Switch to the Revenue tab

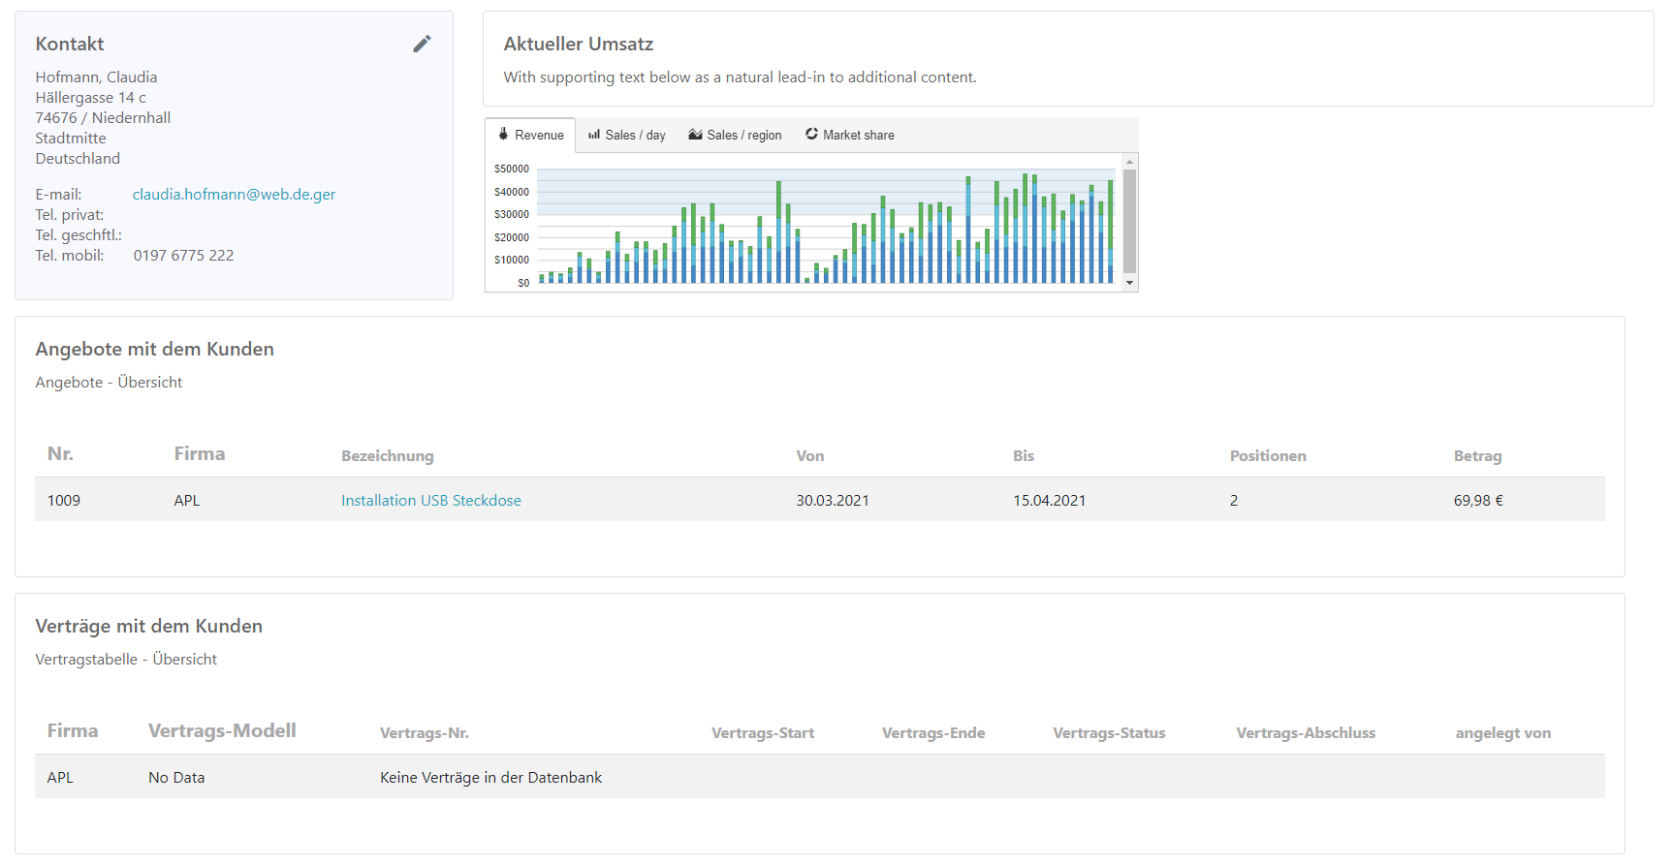[530, 135]
